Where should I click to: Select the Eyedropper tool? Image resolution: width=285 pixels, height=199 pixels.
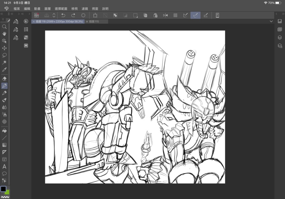pos(4,70)
